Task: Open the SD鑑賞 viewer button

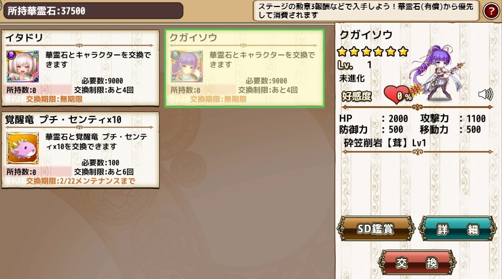Action: (376, 228)
